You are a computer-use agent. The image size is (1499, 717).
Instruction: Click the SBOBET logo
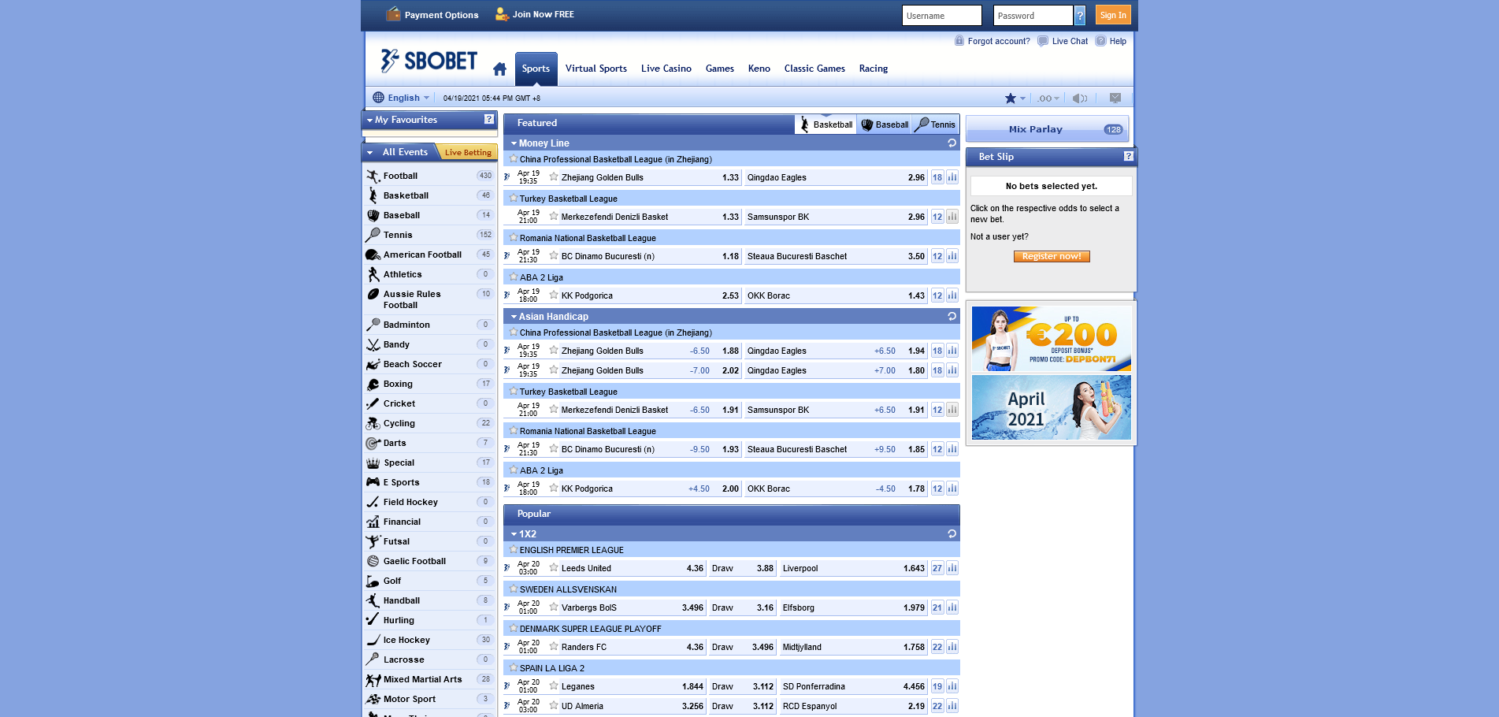429,61
